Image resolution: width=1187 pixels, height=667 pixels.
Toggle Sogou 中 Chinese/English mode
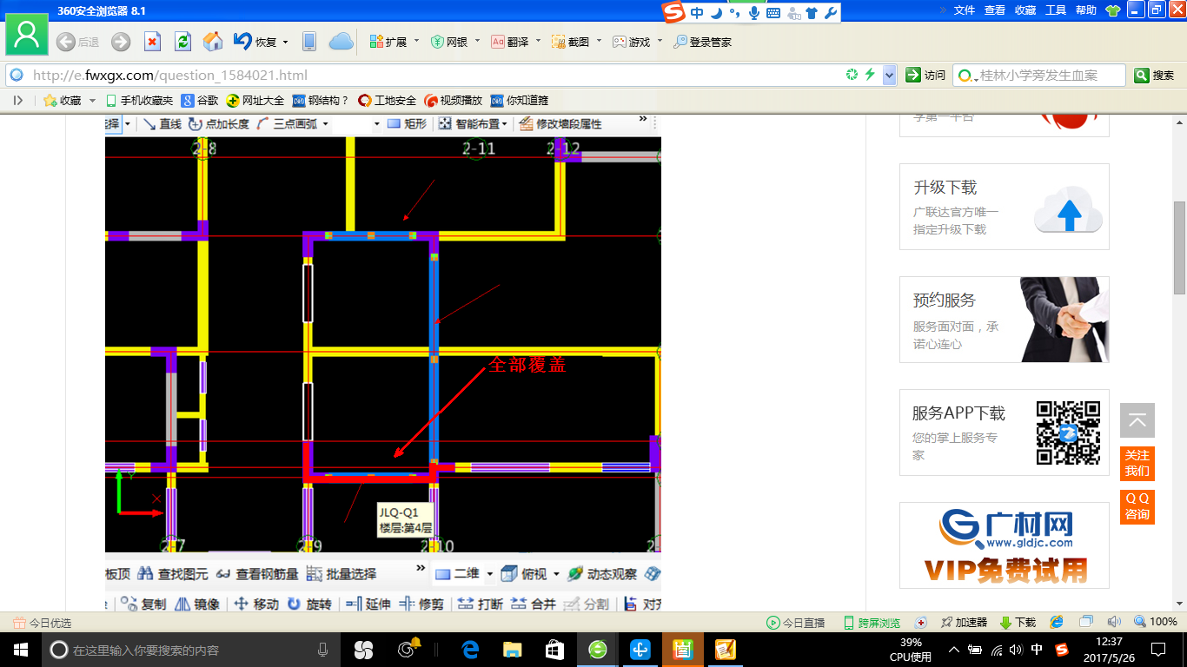697,13
